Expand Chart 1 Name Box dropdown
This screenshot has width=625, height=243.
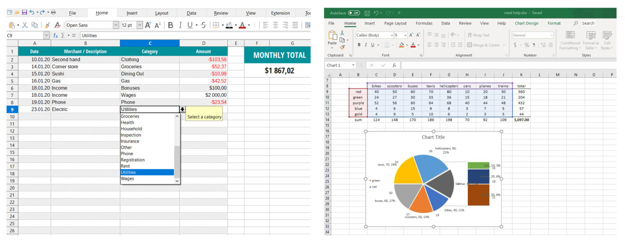coord(353,65)
